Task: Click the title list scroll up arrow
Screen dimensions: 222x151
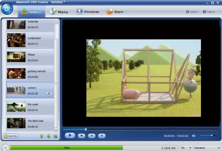Action: point(56,22)
